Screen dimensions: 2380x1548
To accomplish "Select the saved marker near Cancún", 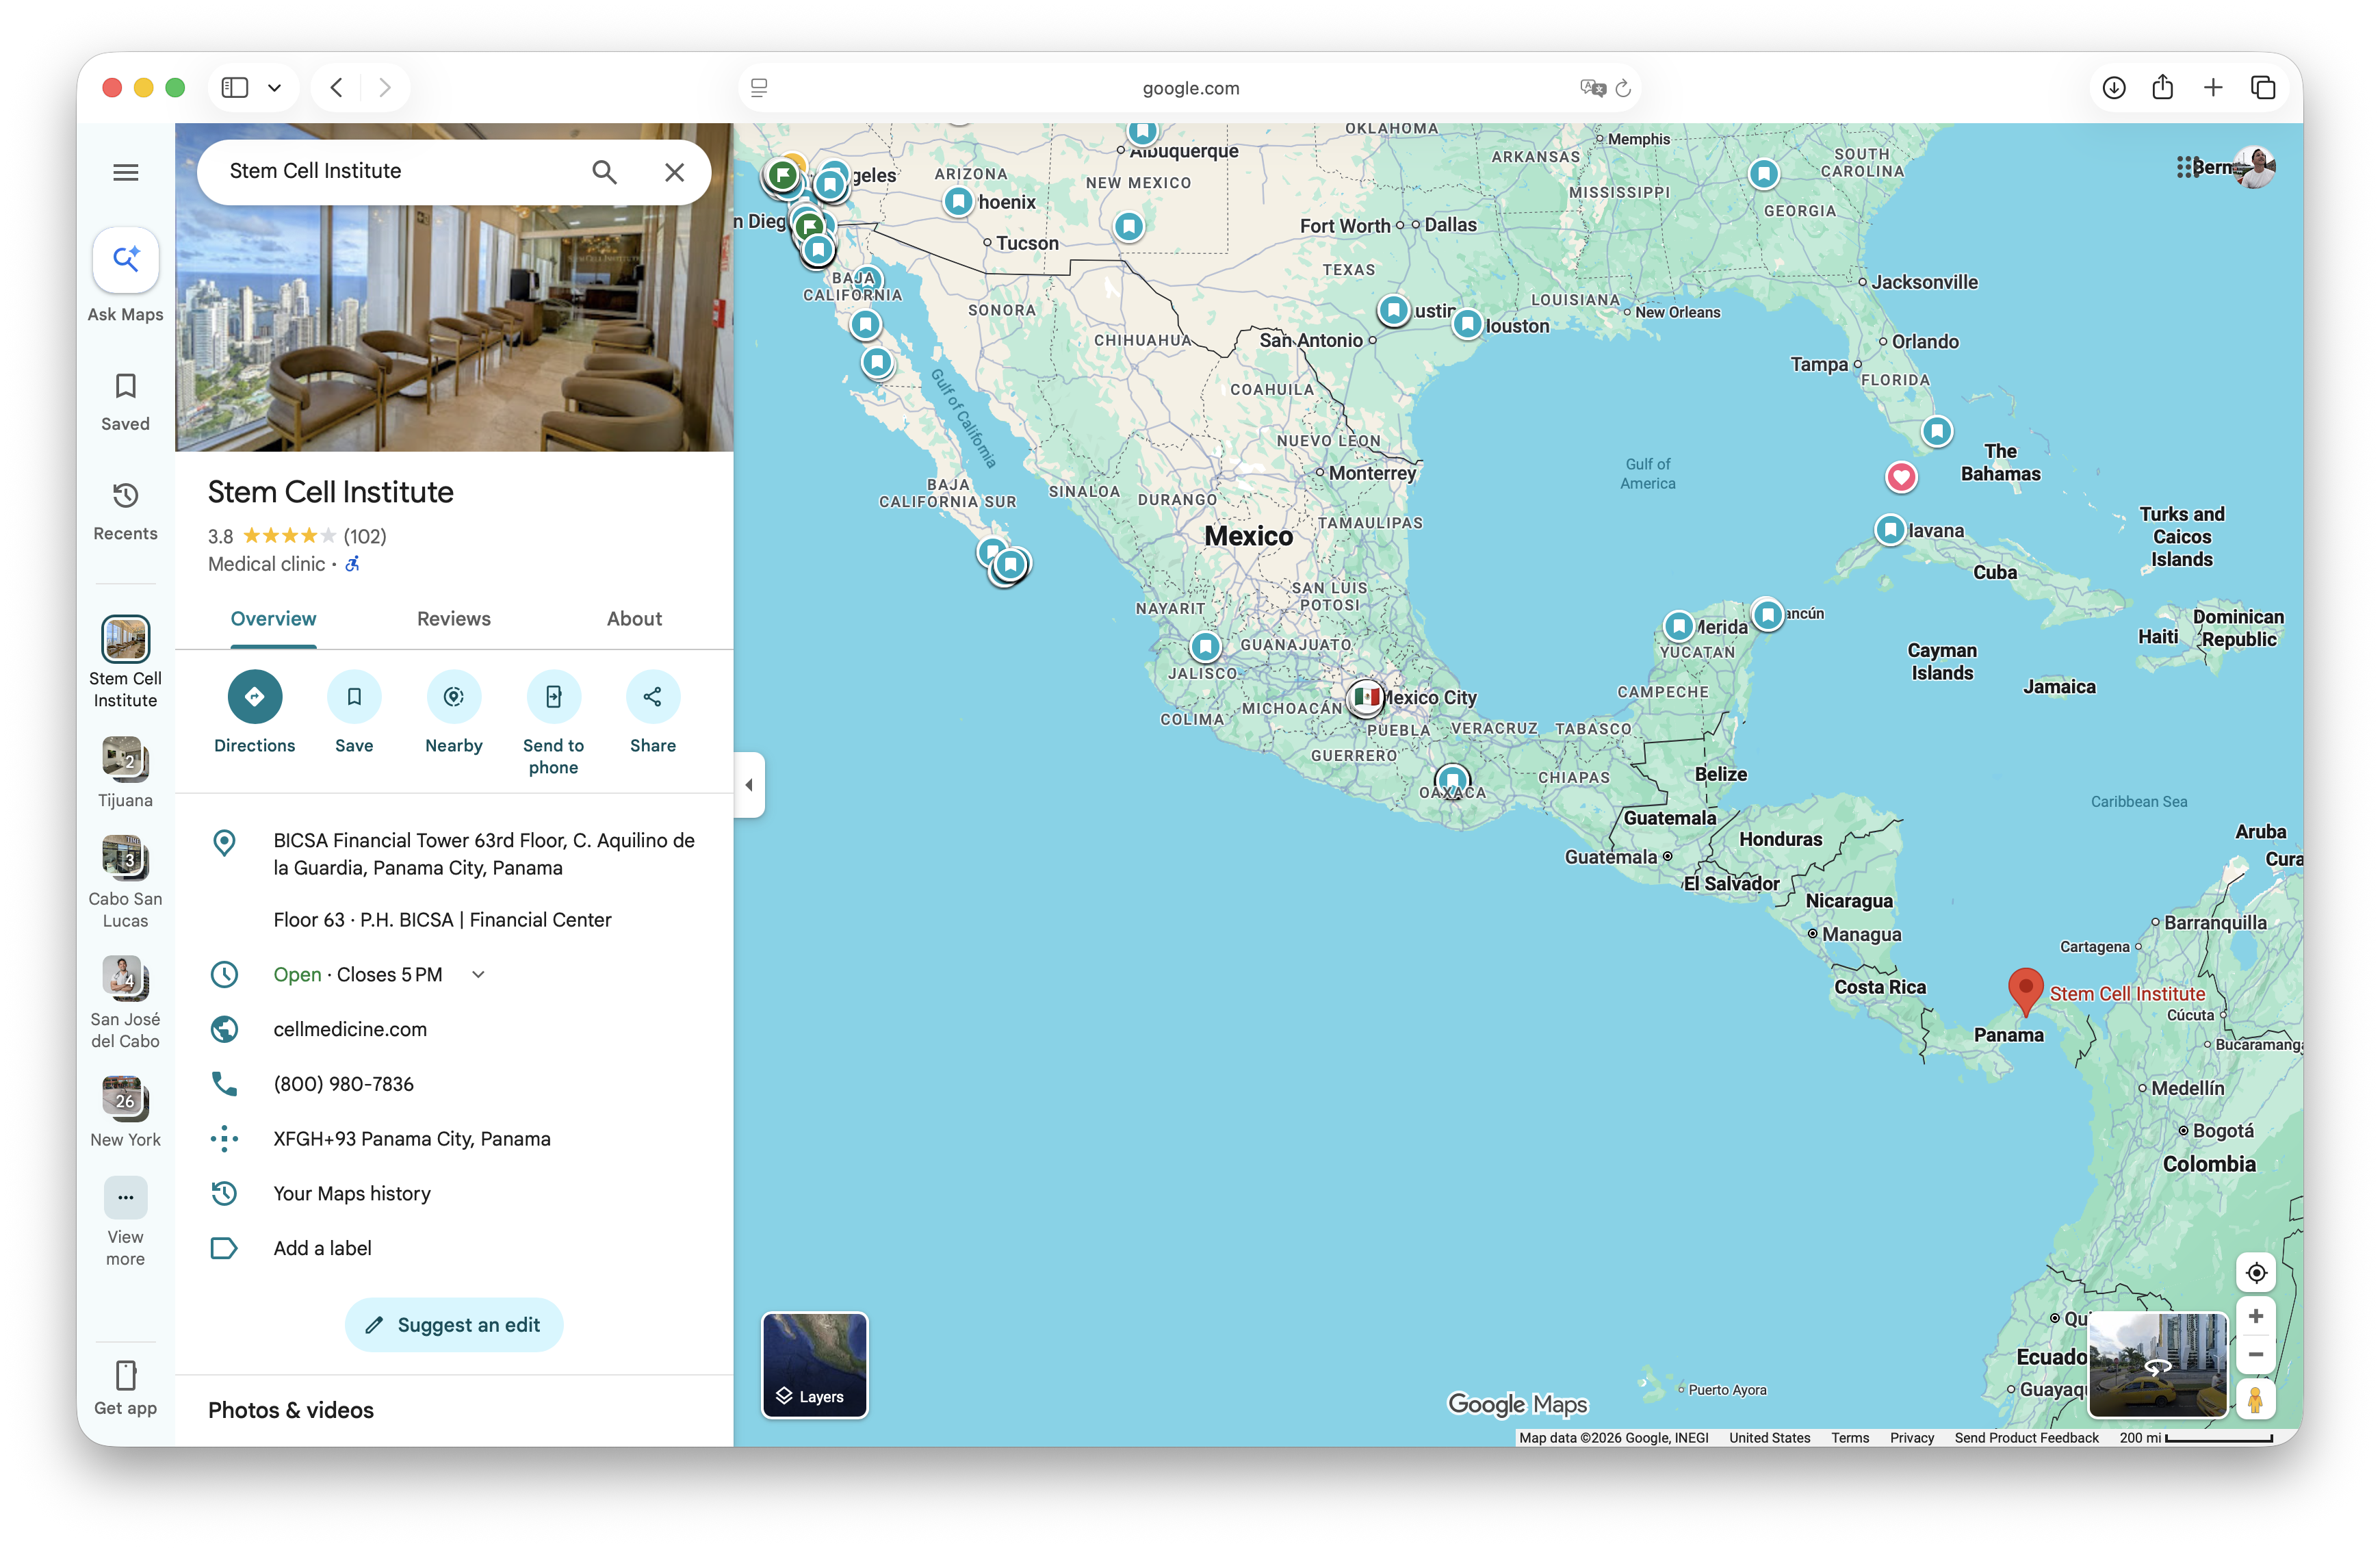I will tap(1767, 614).
